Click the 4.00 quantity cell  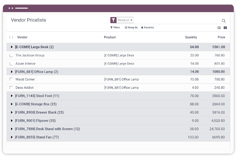pos(195,88)
